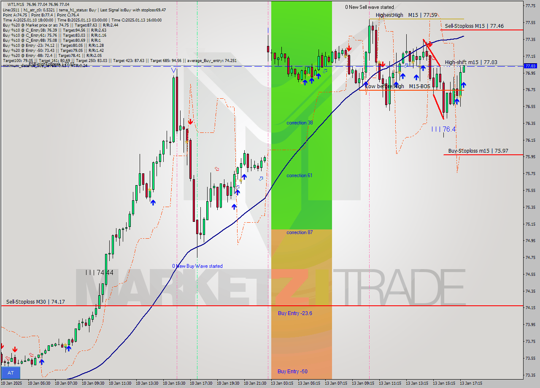Screen dimensions: 540x388
Task: Click the 'Buy %10 @ C_Entry61' line
Action: click(54, 35)
